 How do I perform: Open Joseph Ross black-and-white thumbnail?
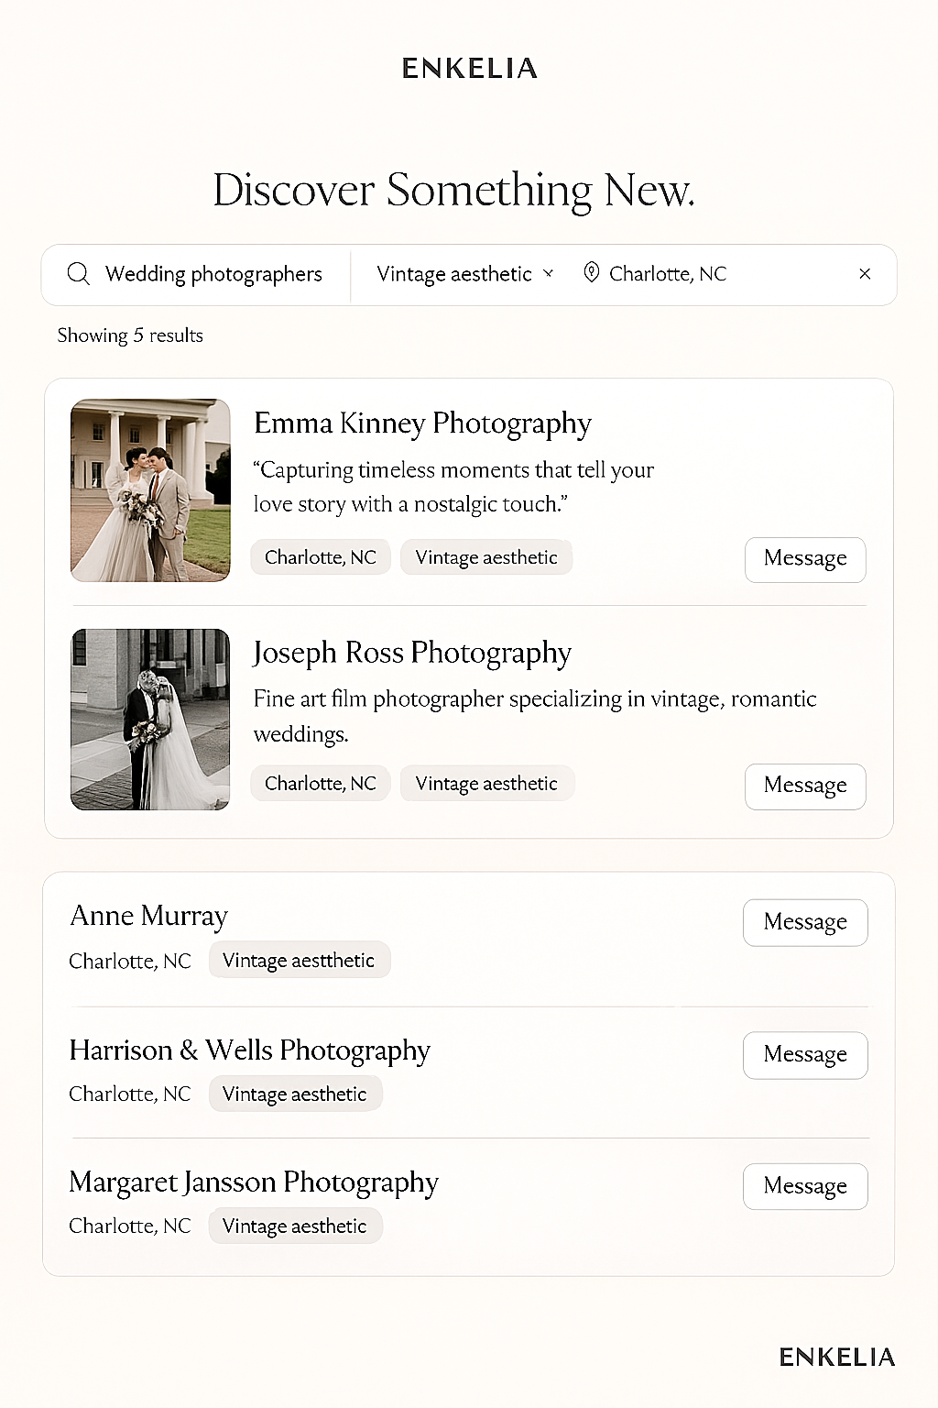[x=150, y=720]
